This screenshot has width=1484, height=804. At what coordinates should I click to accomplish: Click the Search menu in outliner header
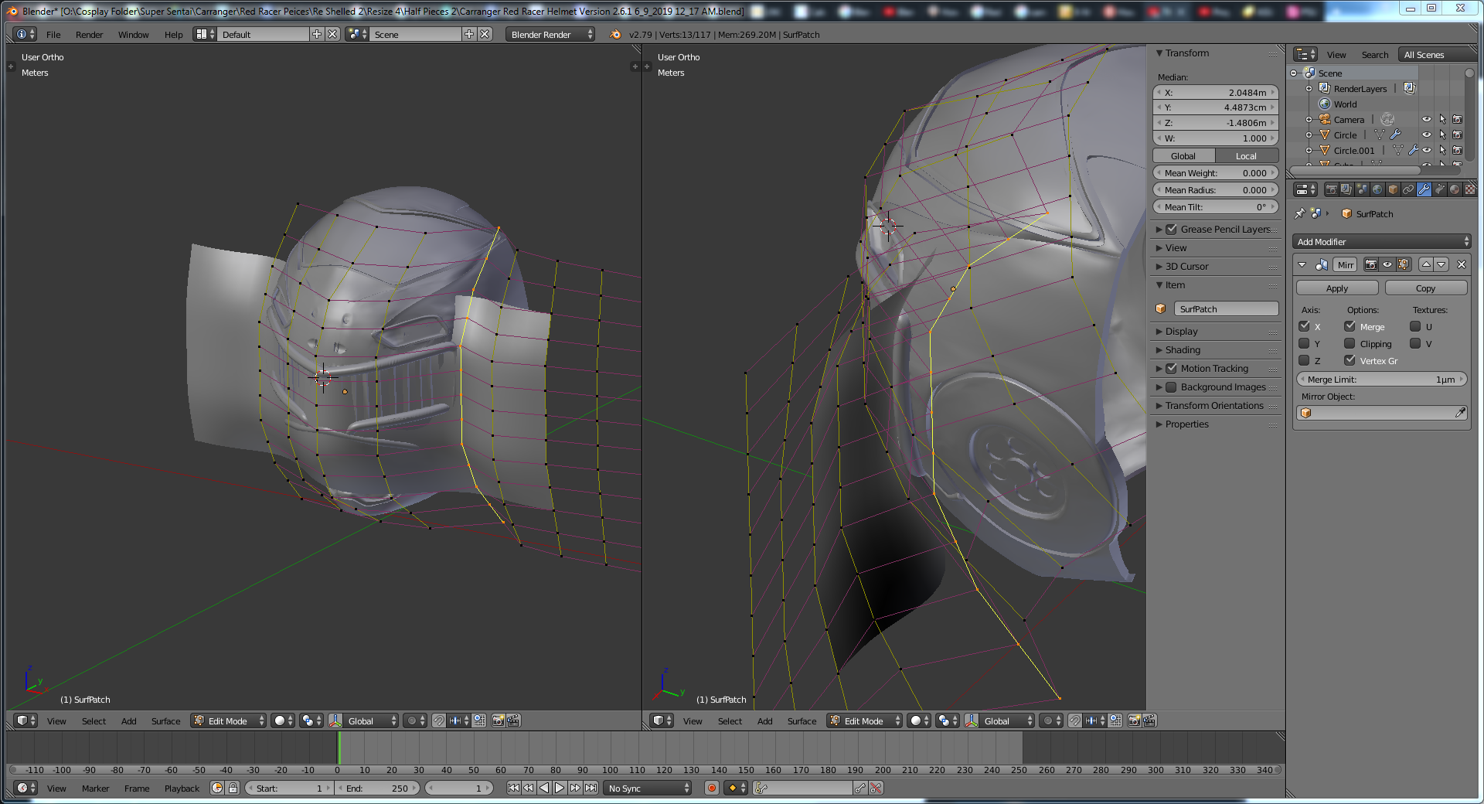tap(1375, 55)
